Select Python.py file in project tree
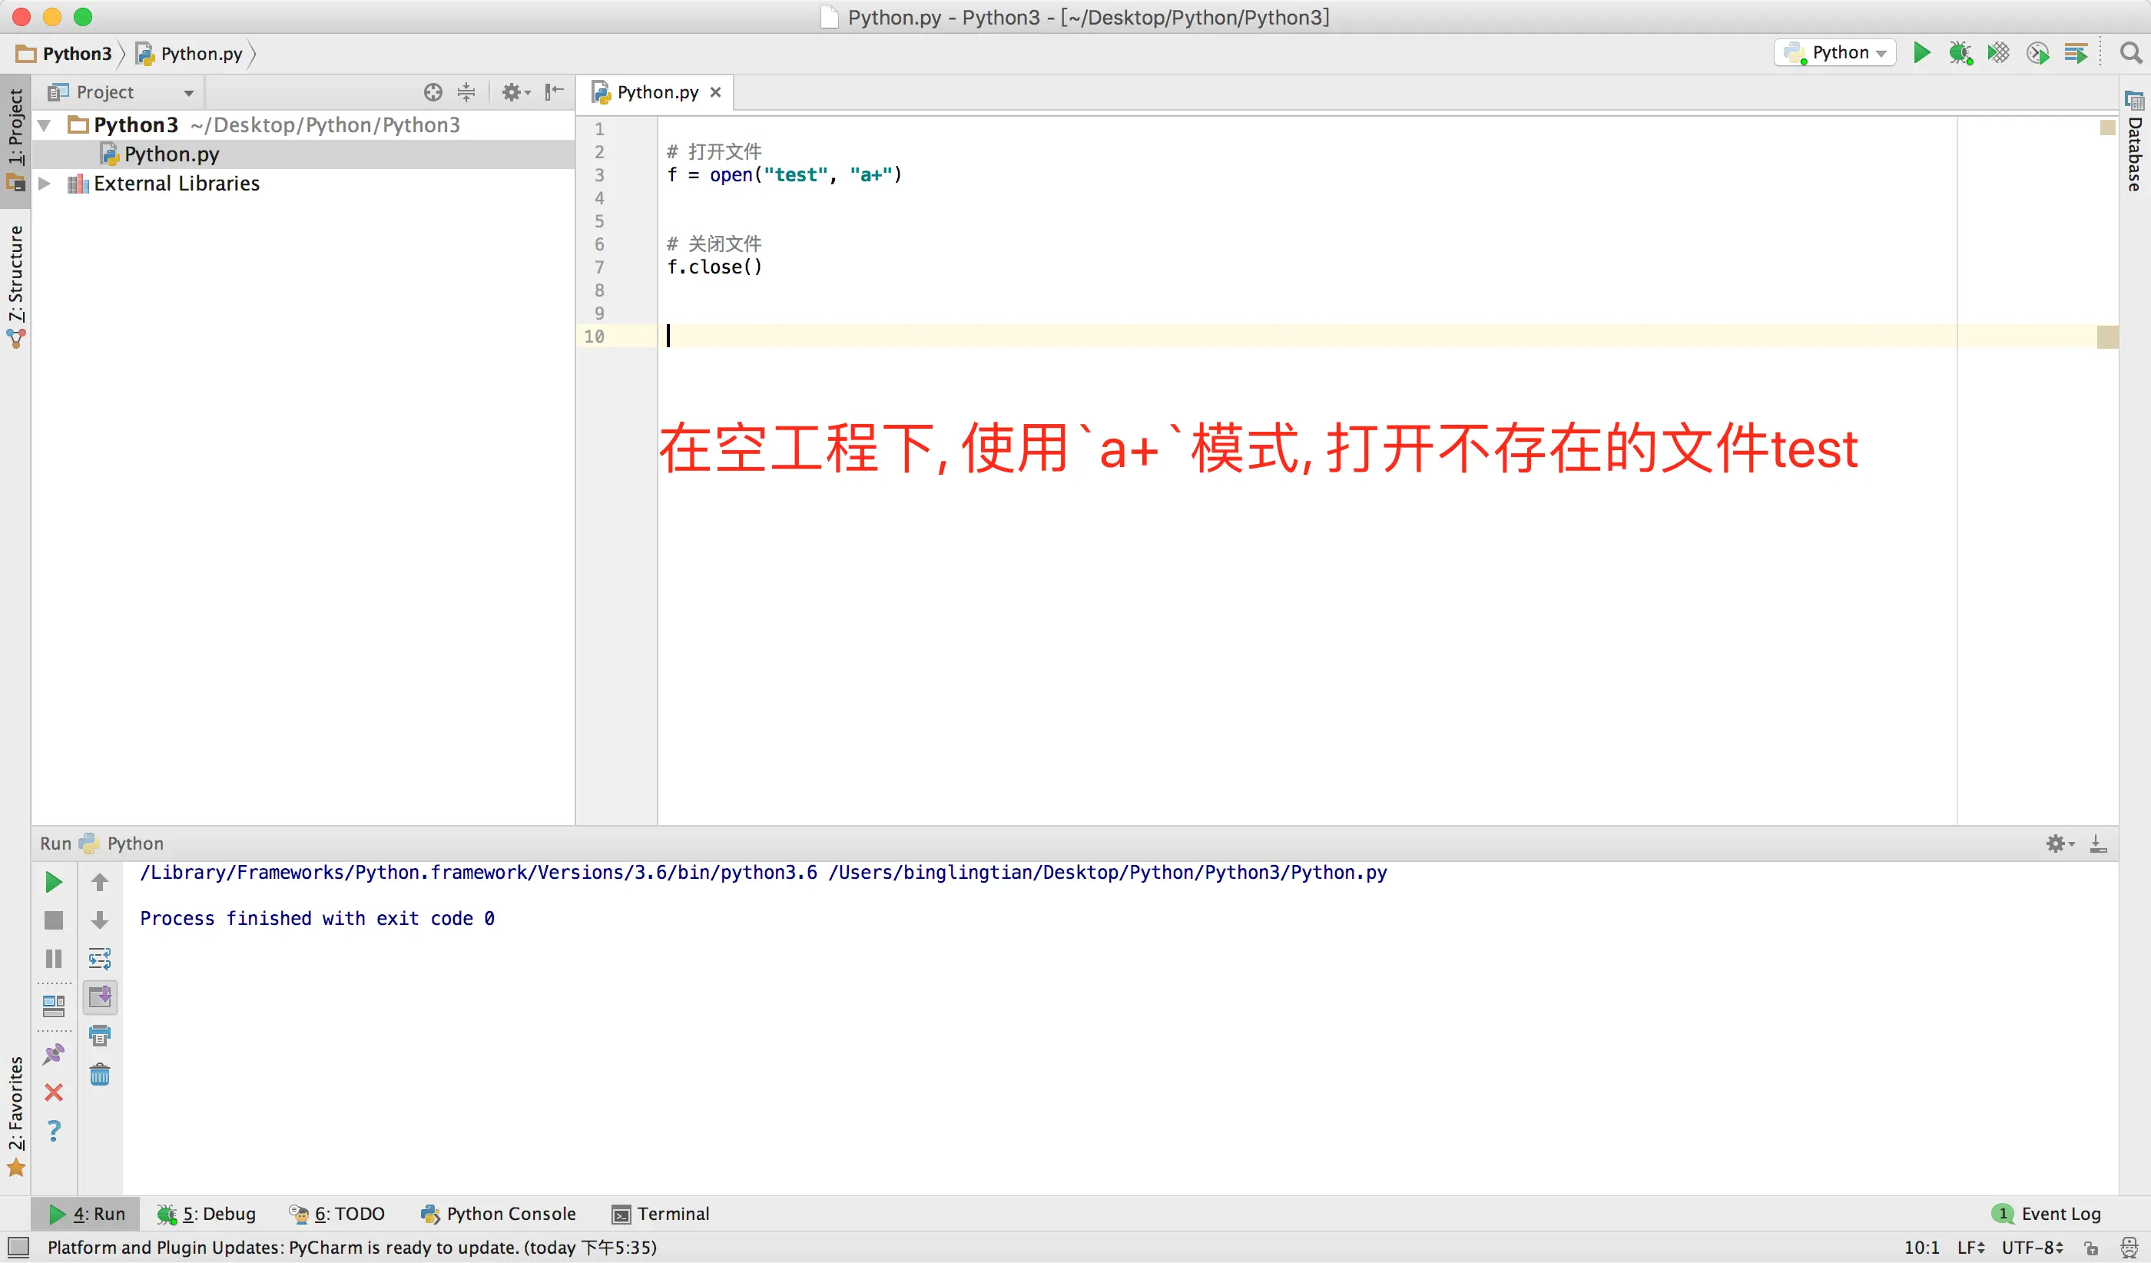The image size is (2151, 1263). point(171,154)
